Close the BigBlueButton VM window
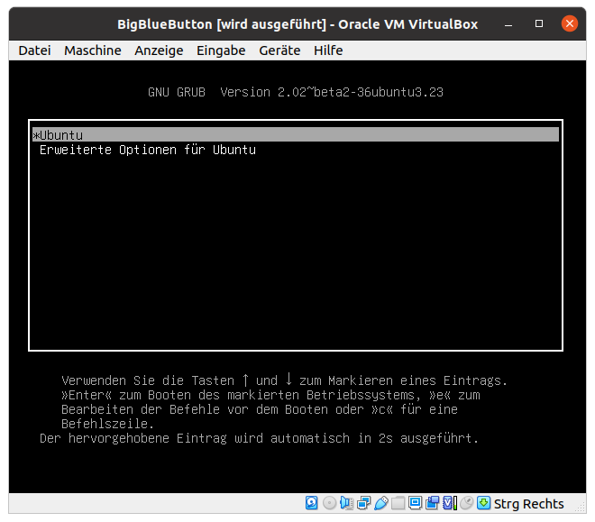The image size is (595, 522). 570,23
